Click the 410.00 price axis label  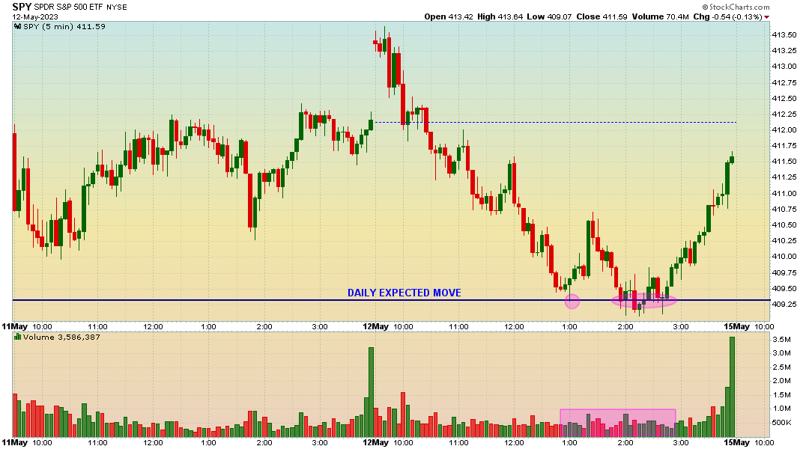[x=784, y=257]
